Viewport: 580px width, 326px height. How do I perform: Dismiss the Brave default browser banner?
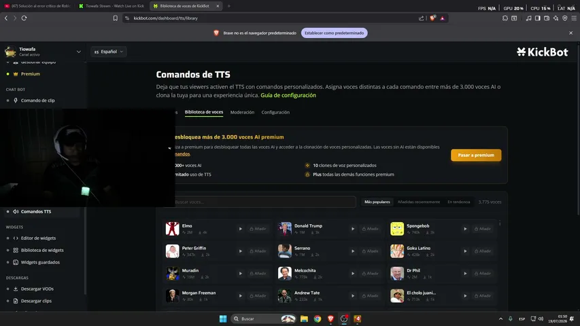[570, 33]
